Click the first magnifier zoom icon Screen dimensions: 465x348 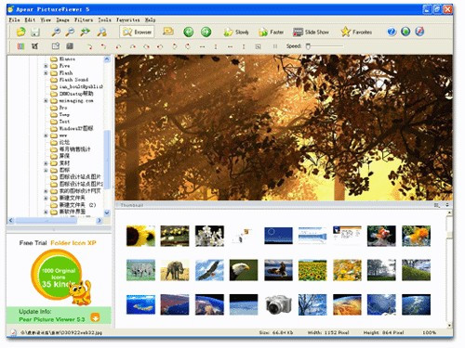(56, 32)
